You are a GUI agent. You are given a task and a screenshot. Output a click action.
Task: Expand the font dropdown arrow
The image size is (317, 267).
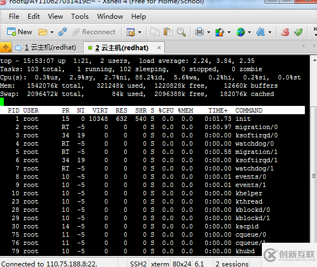pyautogui.click(x=270, y=32)
